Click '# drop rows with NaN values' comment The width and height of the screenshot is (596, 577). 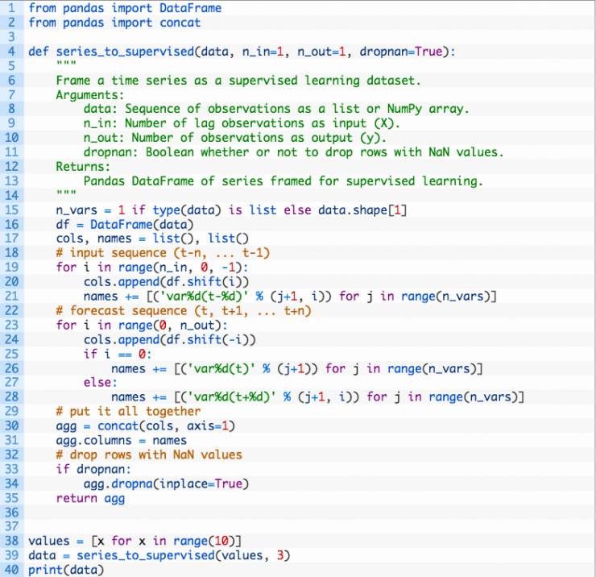149,455
